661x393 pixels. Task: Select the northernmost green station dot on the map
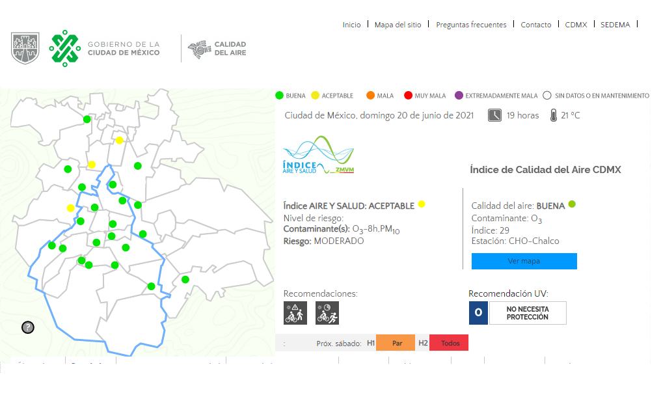click(x=87, y=119)
